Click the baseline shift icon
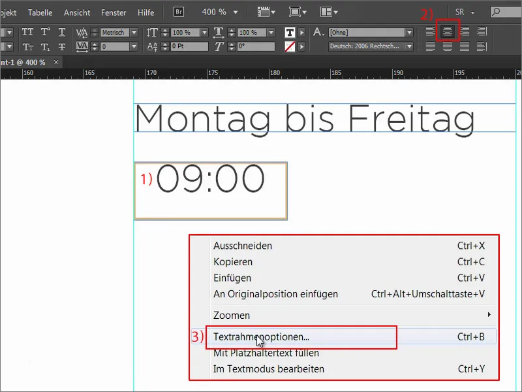522x392 pixels. (x=152, y=46)
